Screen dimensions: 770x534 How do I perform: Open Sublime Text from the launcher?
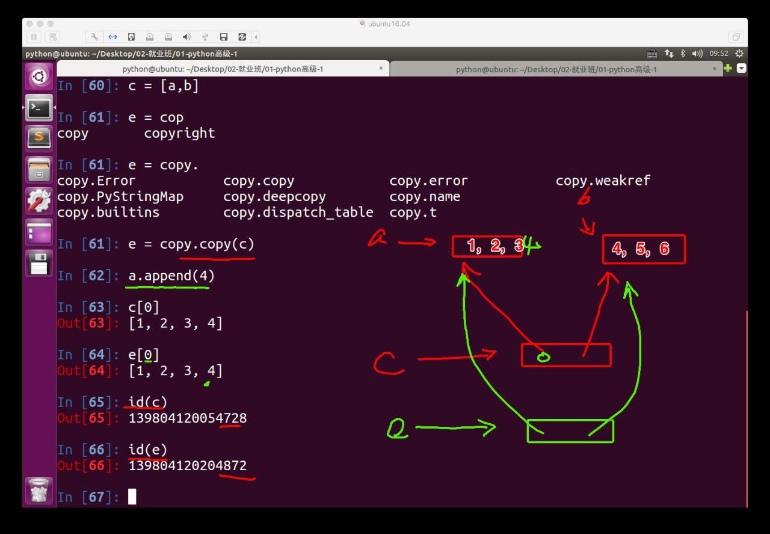coord(40,138)
